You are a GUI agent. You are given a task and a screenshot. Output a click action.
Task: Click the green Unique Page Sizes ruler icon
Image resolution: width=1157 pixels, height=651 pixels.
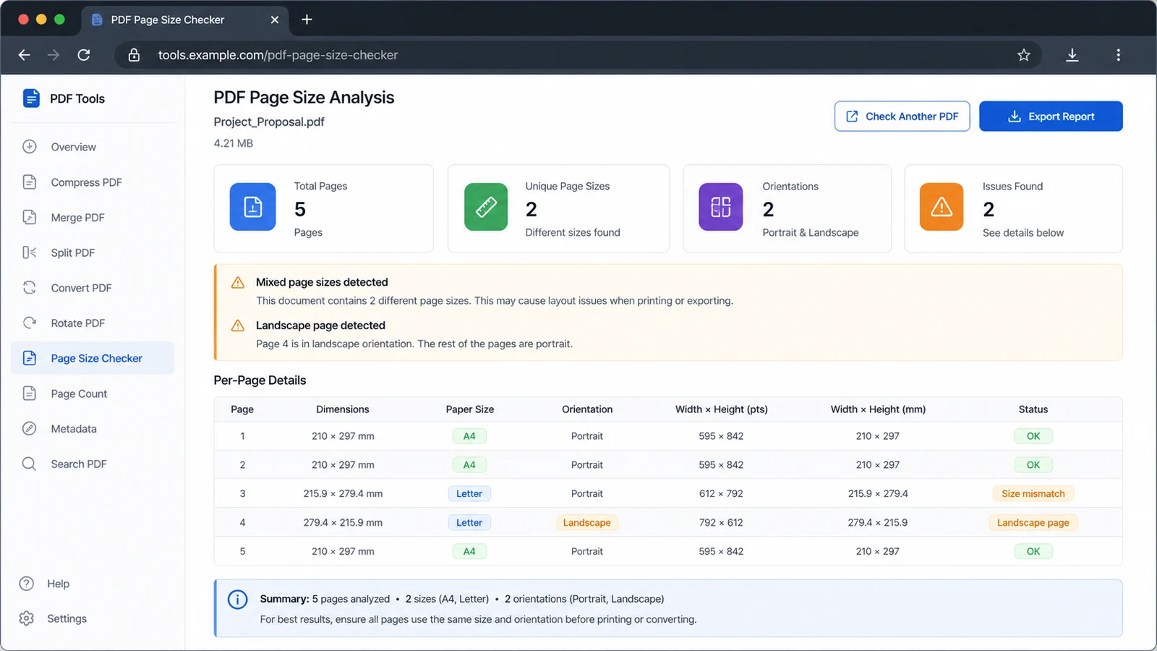coord(486,207)
